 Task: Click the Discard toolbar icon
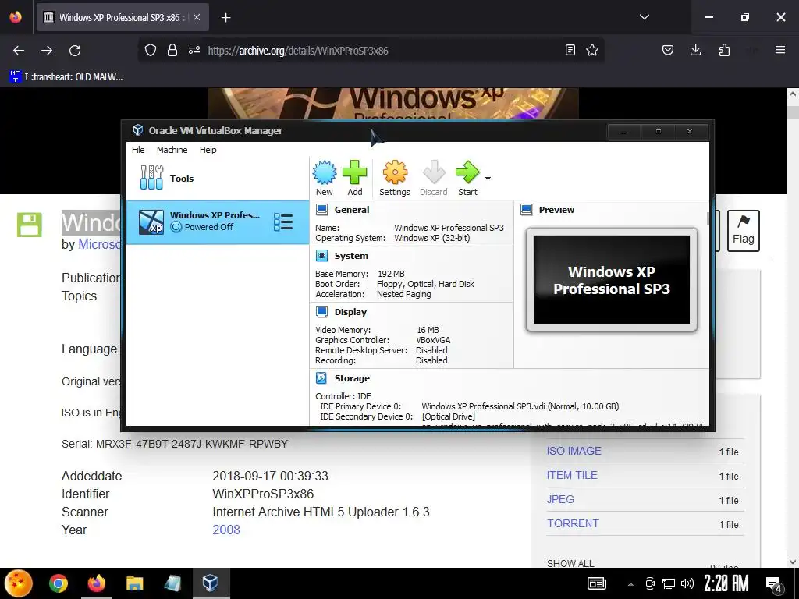[434, 178]
